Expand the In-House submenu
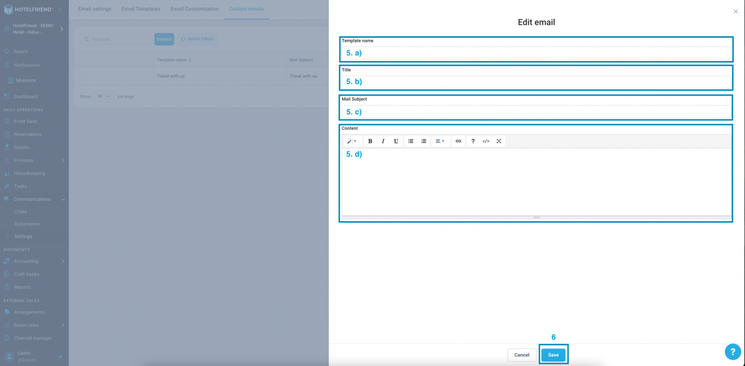The image size is (745, 366). (63, 160)
